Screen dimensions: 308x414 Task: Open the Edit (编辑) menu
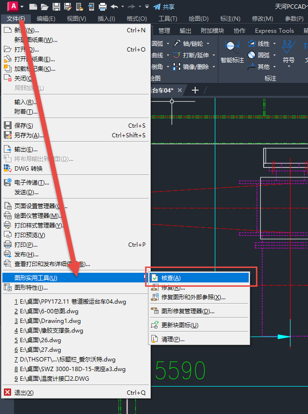[46, 19]
